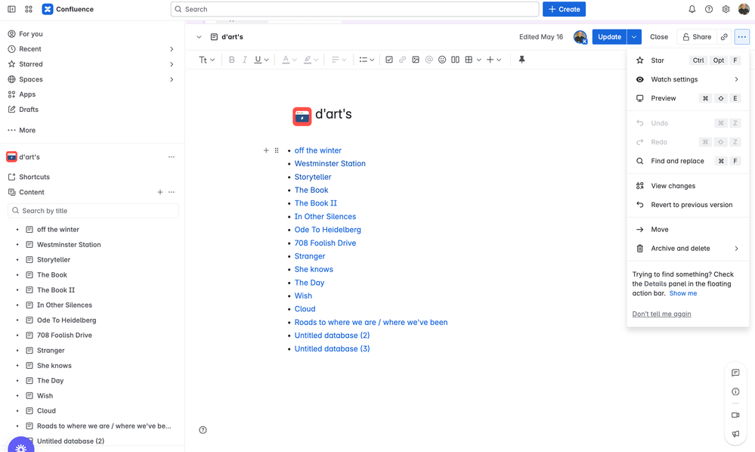This screenshot has height=452, width=755.
Task: Copy the page link icon next to Share
Action: pos(724,37)
